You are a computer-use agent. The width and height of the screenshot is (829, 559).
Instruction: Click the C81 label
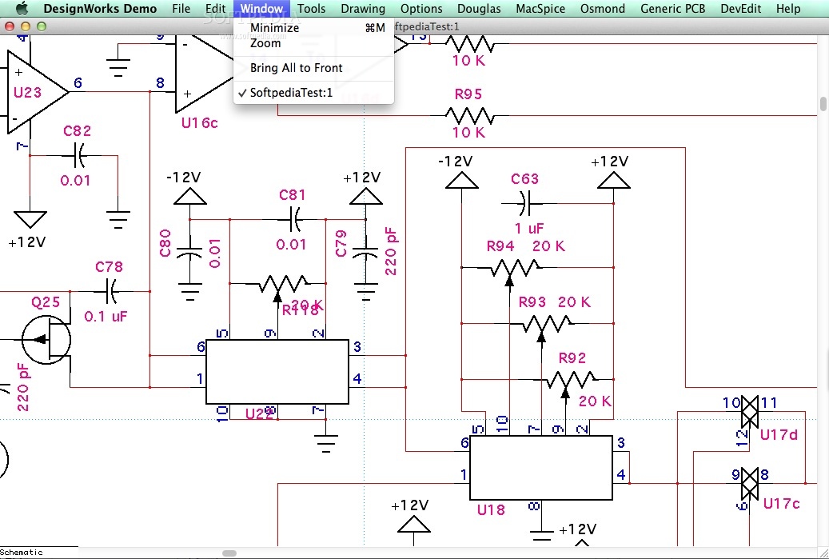point(293,194)
